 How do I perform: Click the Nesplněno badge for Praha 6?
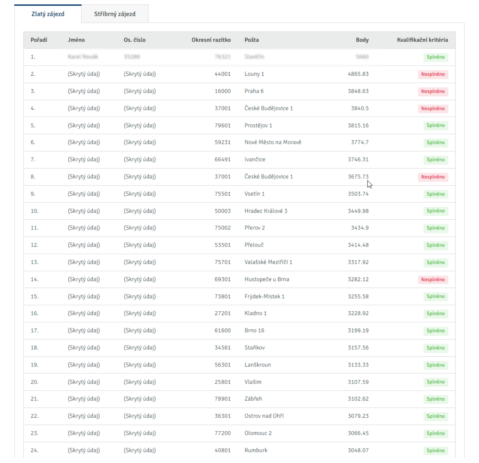[x=433, y=91]
